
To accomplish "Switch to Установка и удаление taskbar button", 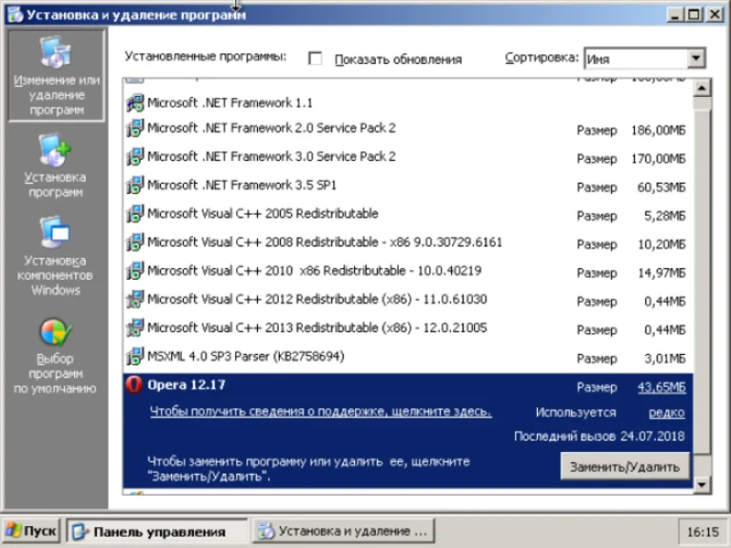I will pyautogui.click(x=344, y=531).
